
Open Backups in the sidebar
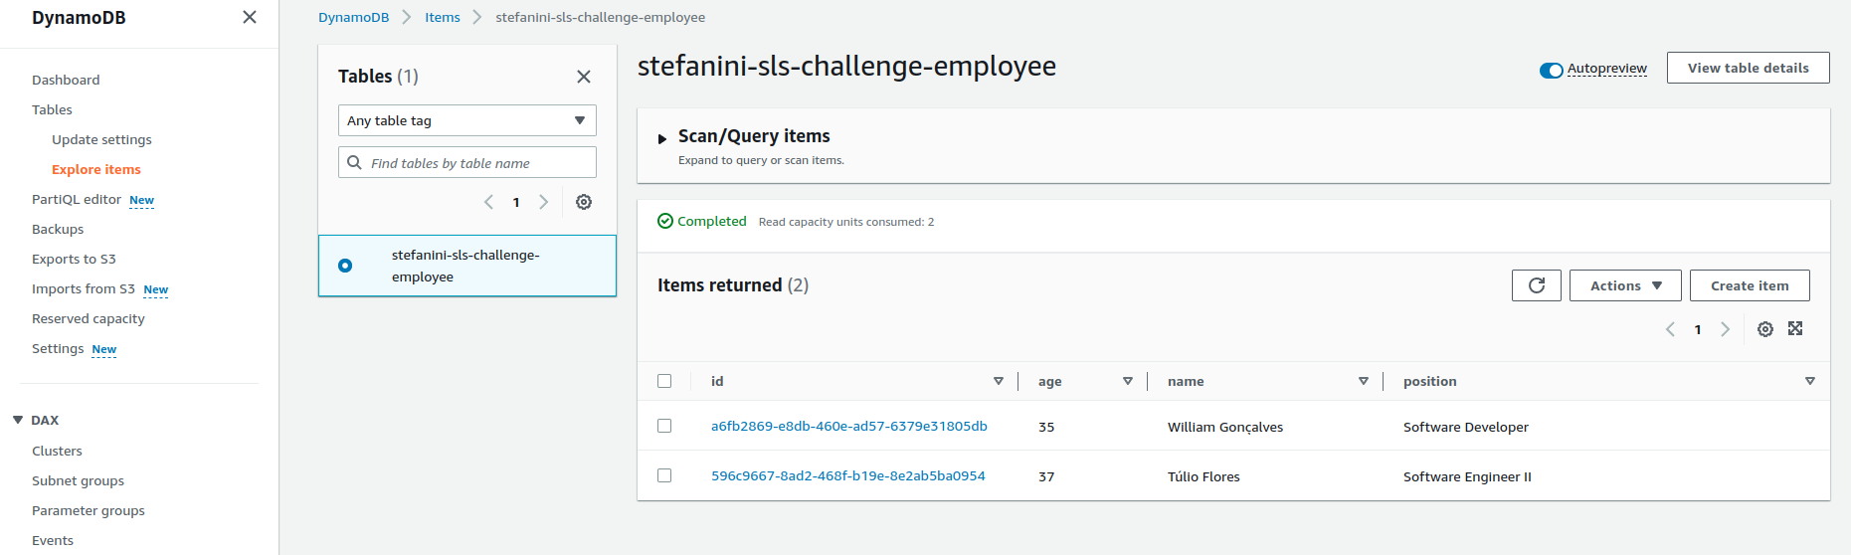coord(58,229)
